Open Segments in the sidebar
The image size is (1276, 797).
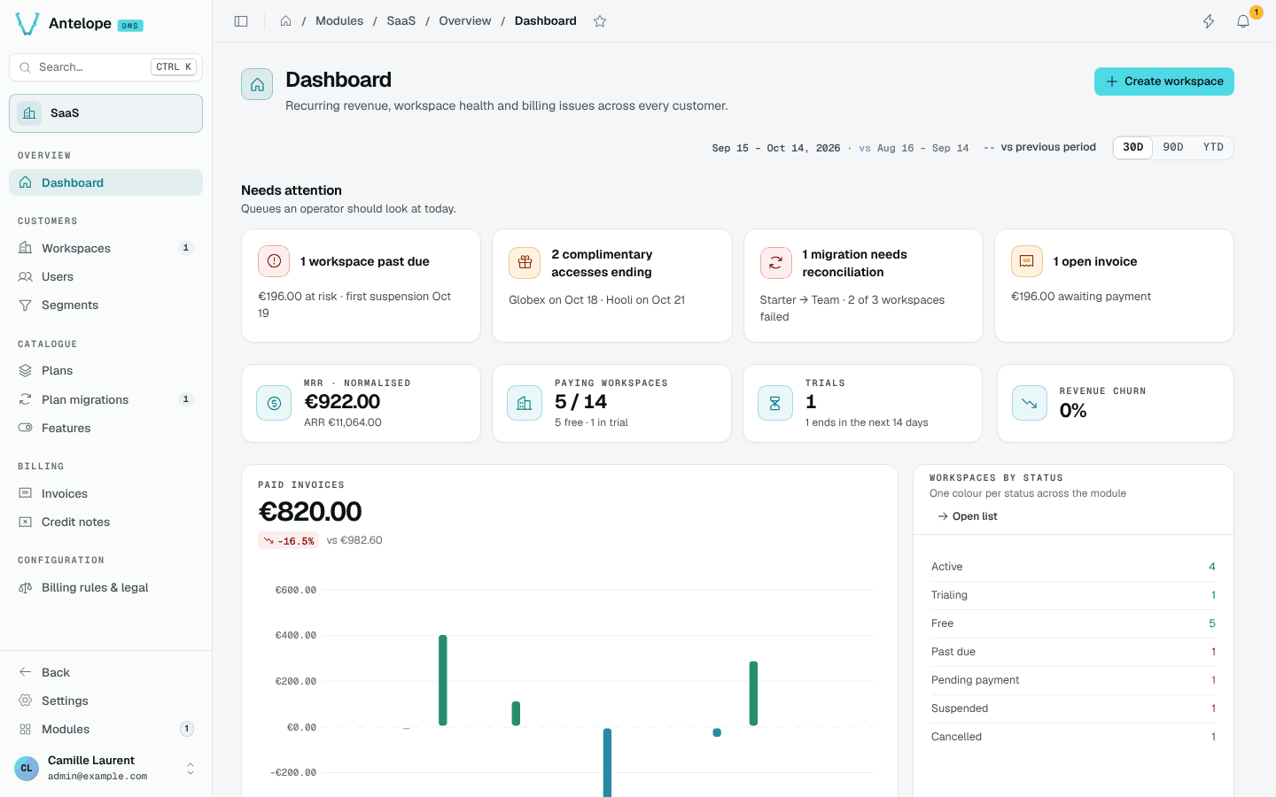[x=105, y=305]
